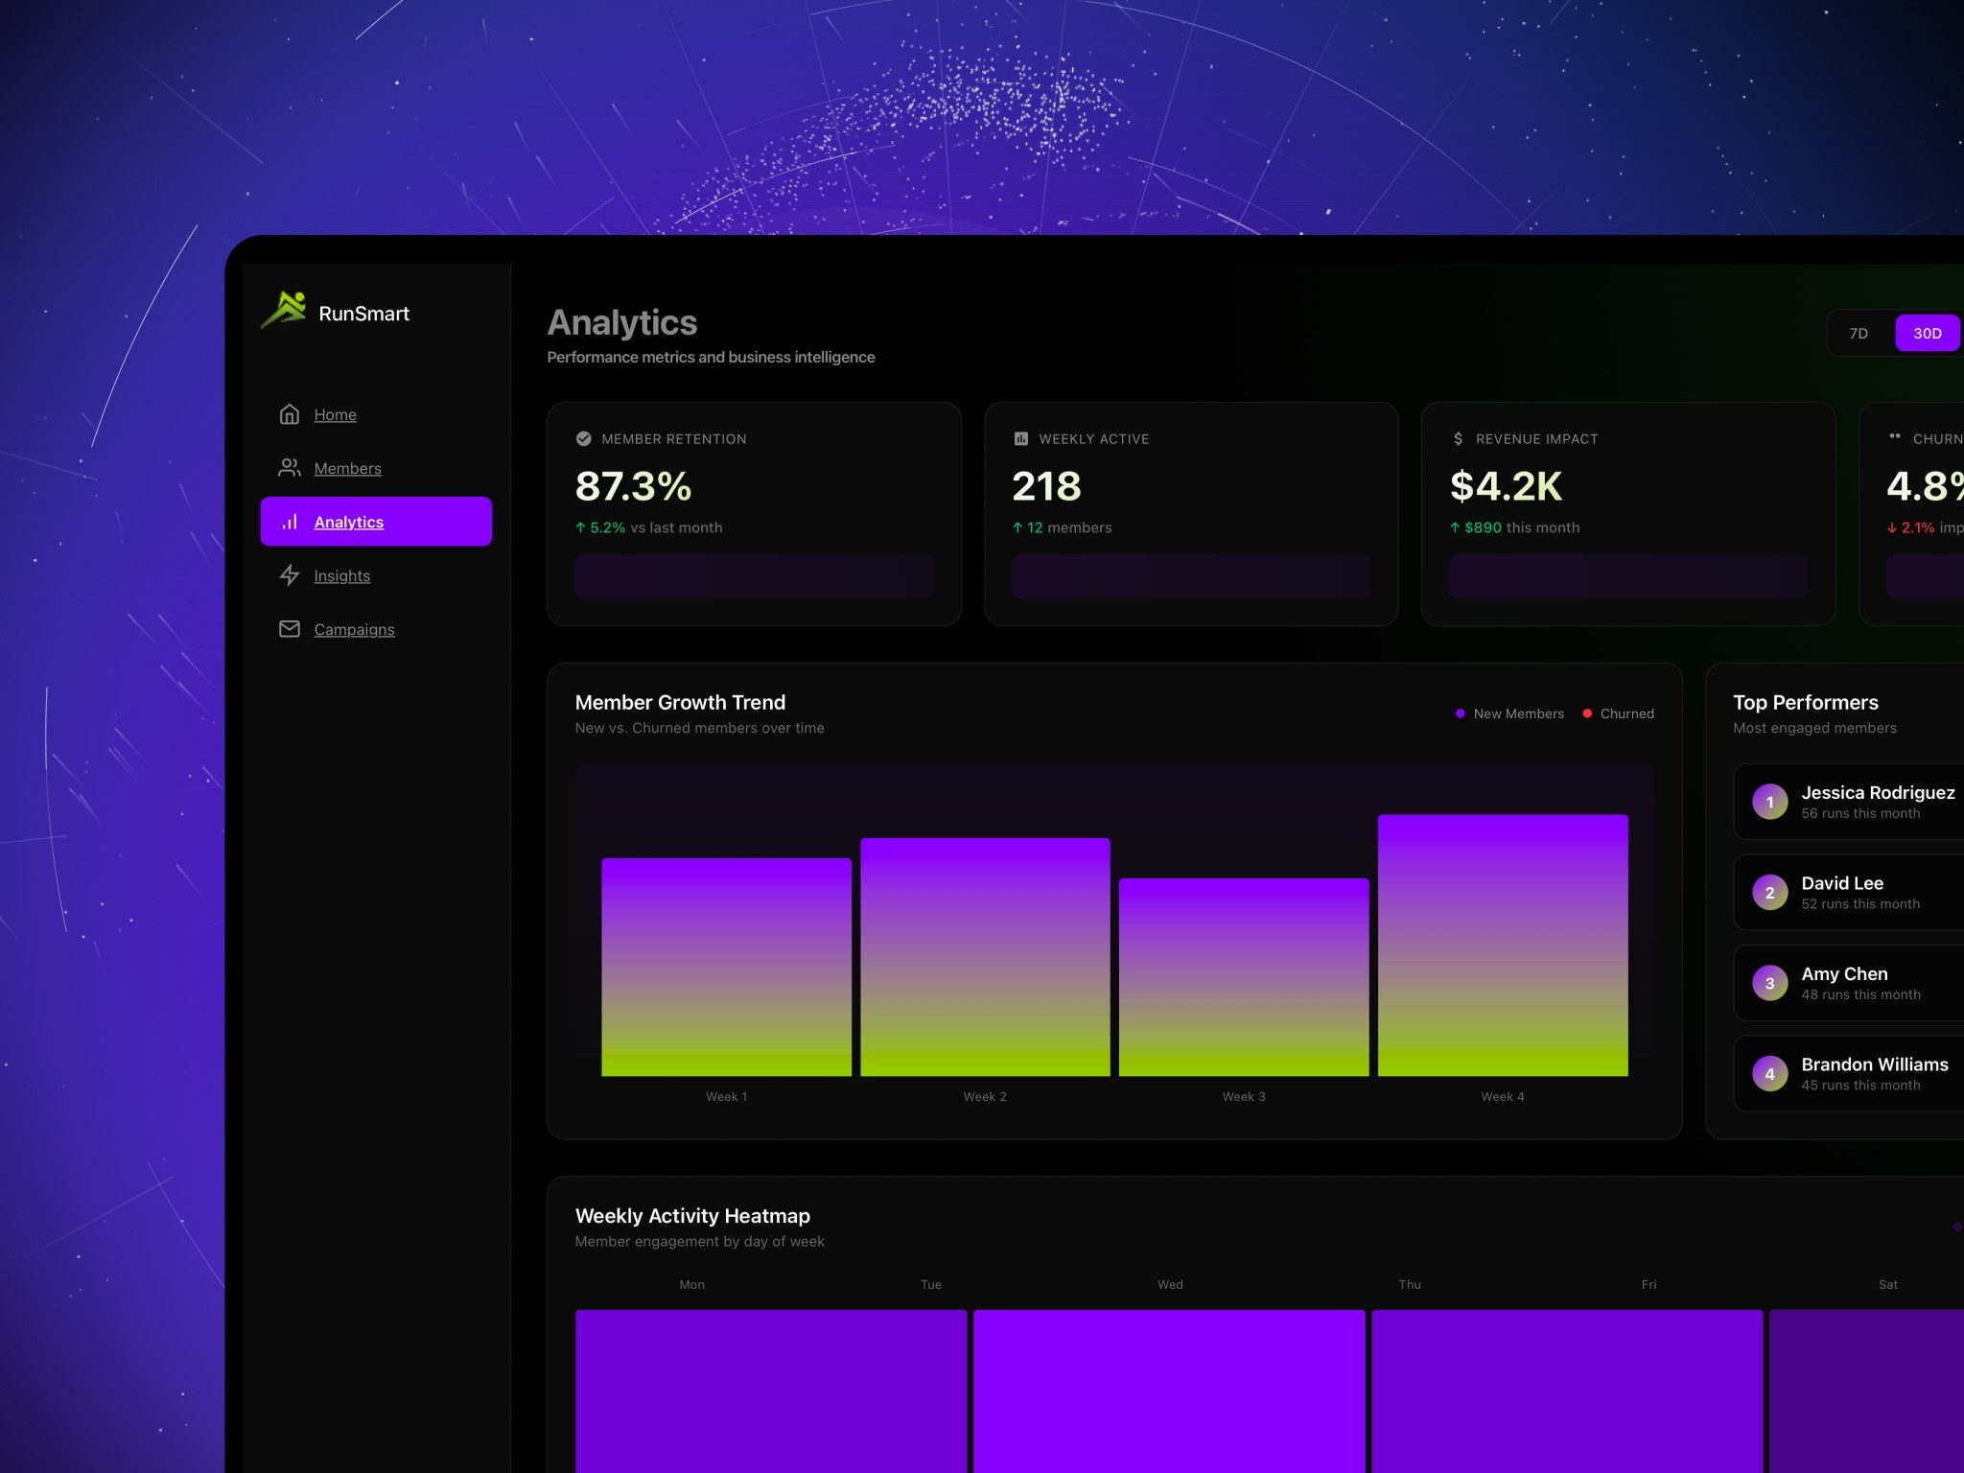The width and height of the screenshot is (1964, 1473).
Task: Click the Revenue Impact dollar icon
Action: click(x=1458, y=438)
